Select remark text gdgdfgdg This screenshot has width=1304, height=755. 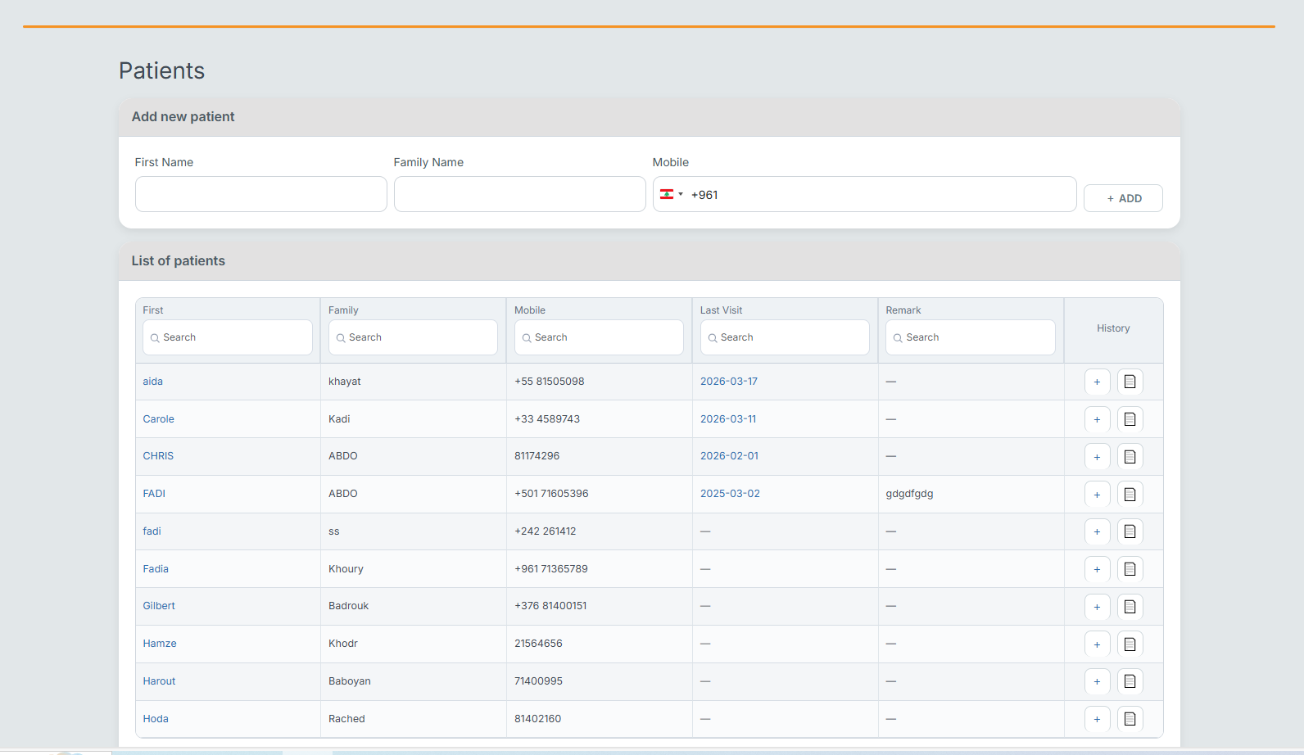(909, 494)
